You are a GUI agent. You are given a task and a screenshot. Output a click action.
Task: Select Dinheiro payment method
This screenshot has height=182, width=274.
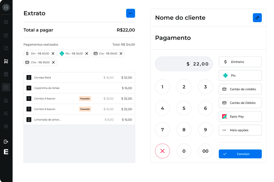coord(240,62)
